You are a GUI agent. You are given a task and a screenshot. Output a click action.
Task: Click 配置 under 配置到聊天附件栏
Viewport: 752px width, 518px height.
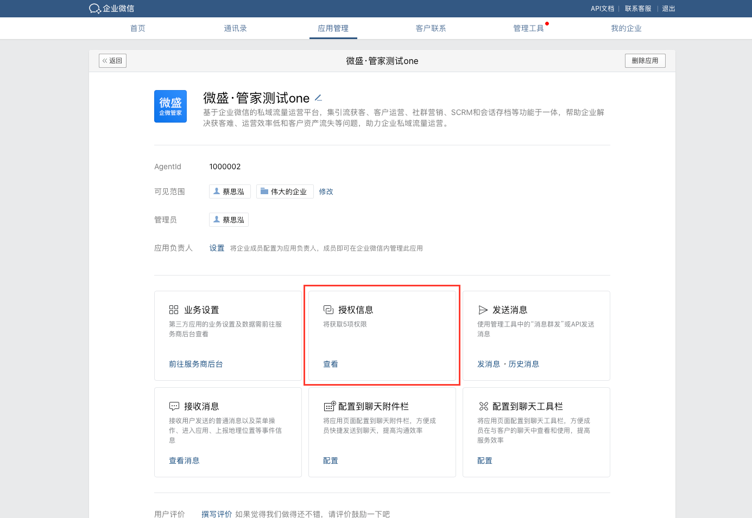331,461
